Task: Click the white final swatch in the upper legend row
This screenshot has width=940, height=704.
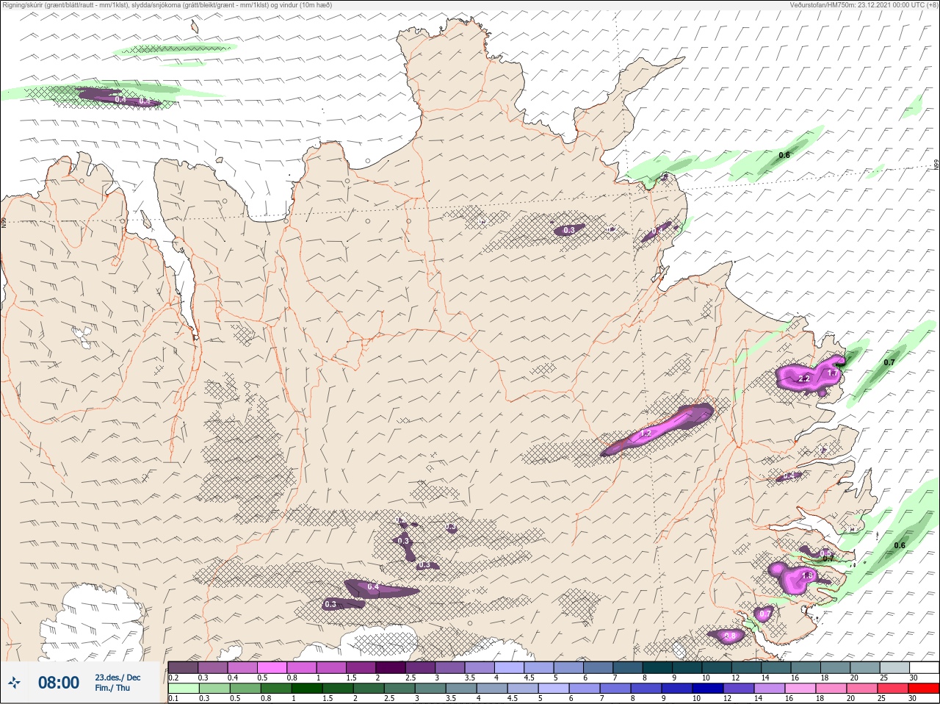Action: pyautogui.click(x=924, y=667)
